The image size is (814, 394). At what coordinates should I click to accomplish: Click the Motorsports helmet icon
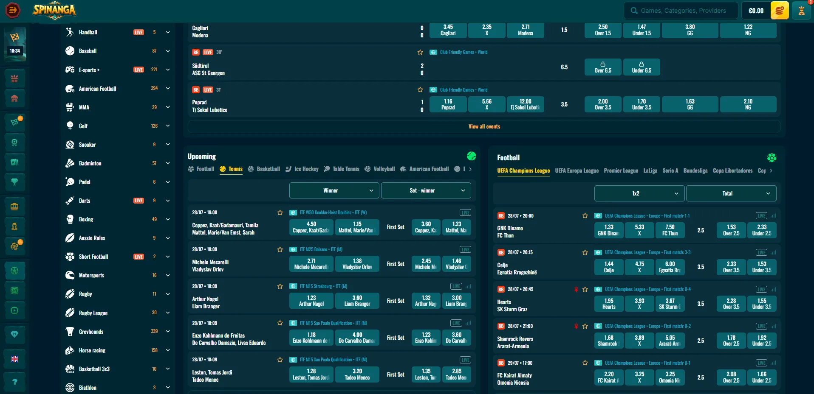70,275
